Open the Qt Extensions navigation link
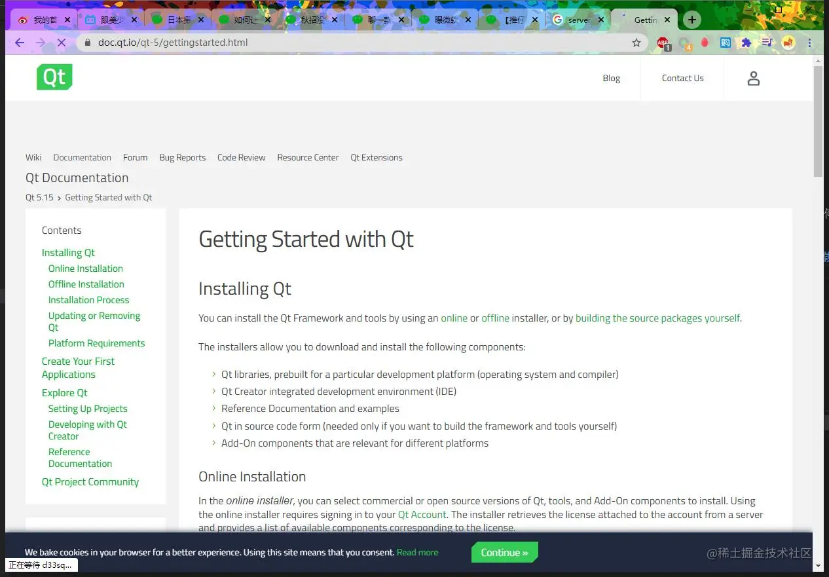 tap(376, 157)
